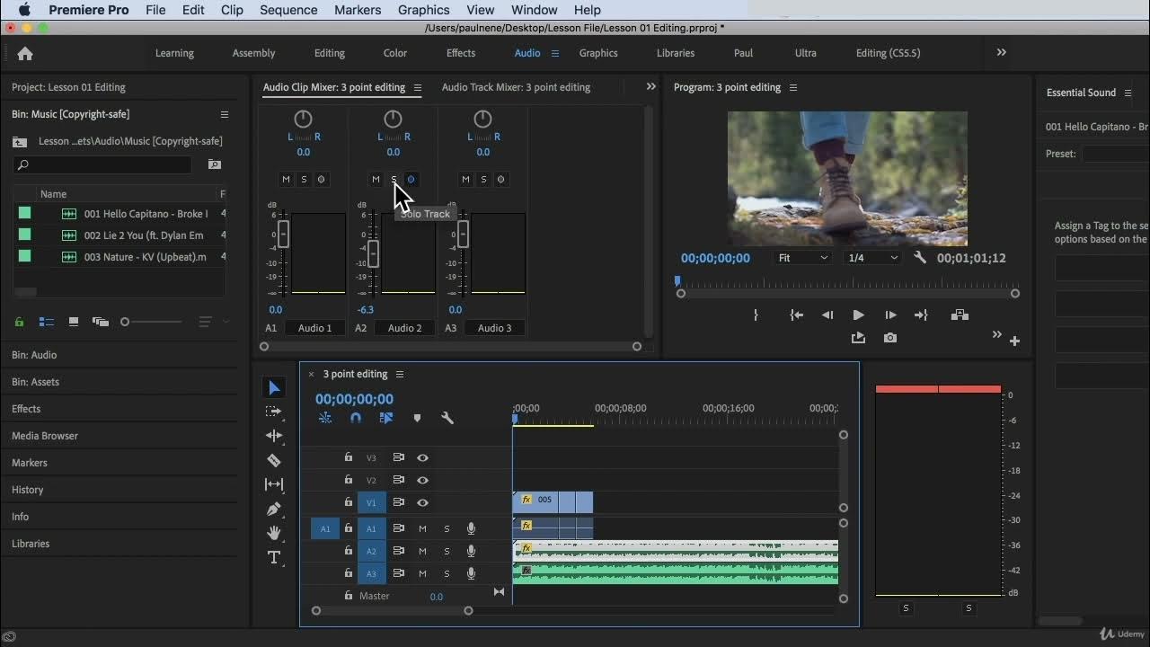Screen dimensions: 1150x647
Task: Hide track V3 with eye icon
Action: (422, 457)
